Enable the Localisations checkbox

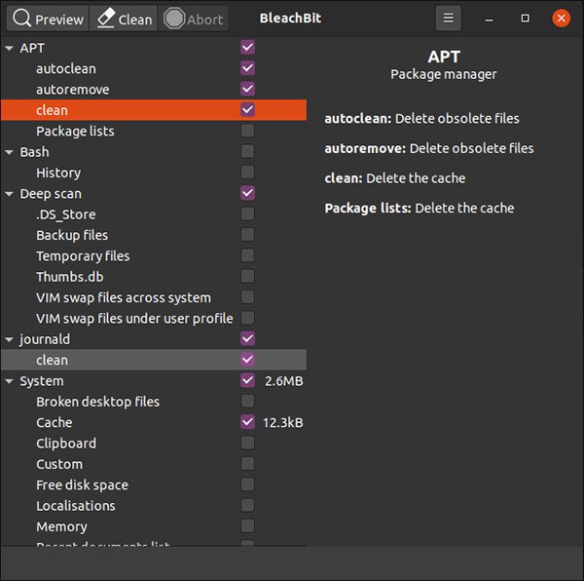pyautogui.click(x=247, y=505)
